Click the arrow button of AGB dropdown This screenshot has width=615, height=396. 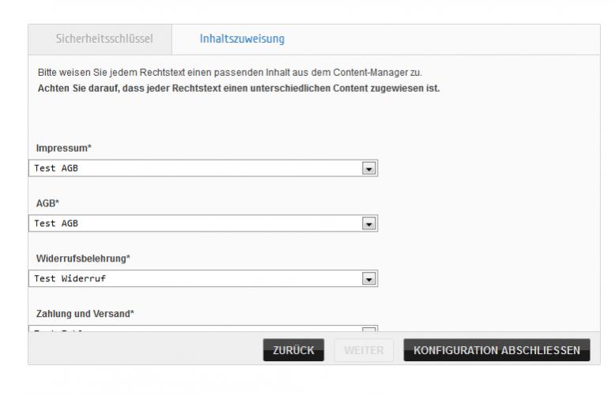368,223
